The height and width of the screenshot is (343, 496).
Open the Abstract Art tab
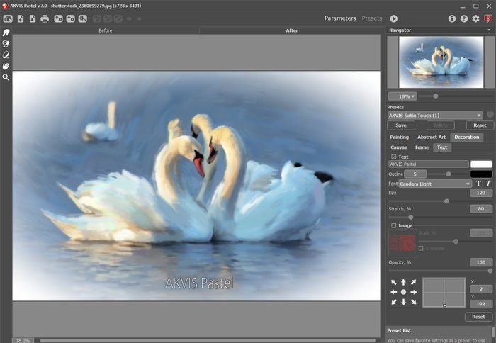click(432, 137)
